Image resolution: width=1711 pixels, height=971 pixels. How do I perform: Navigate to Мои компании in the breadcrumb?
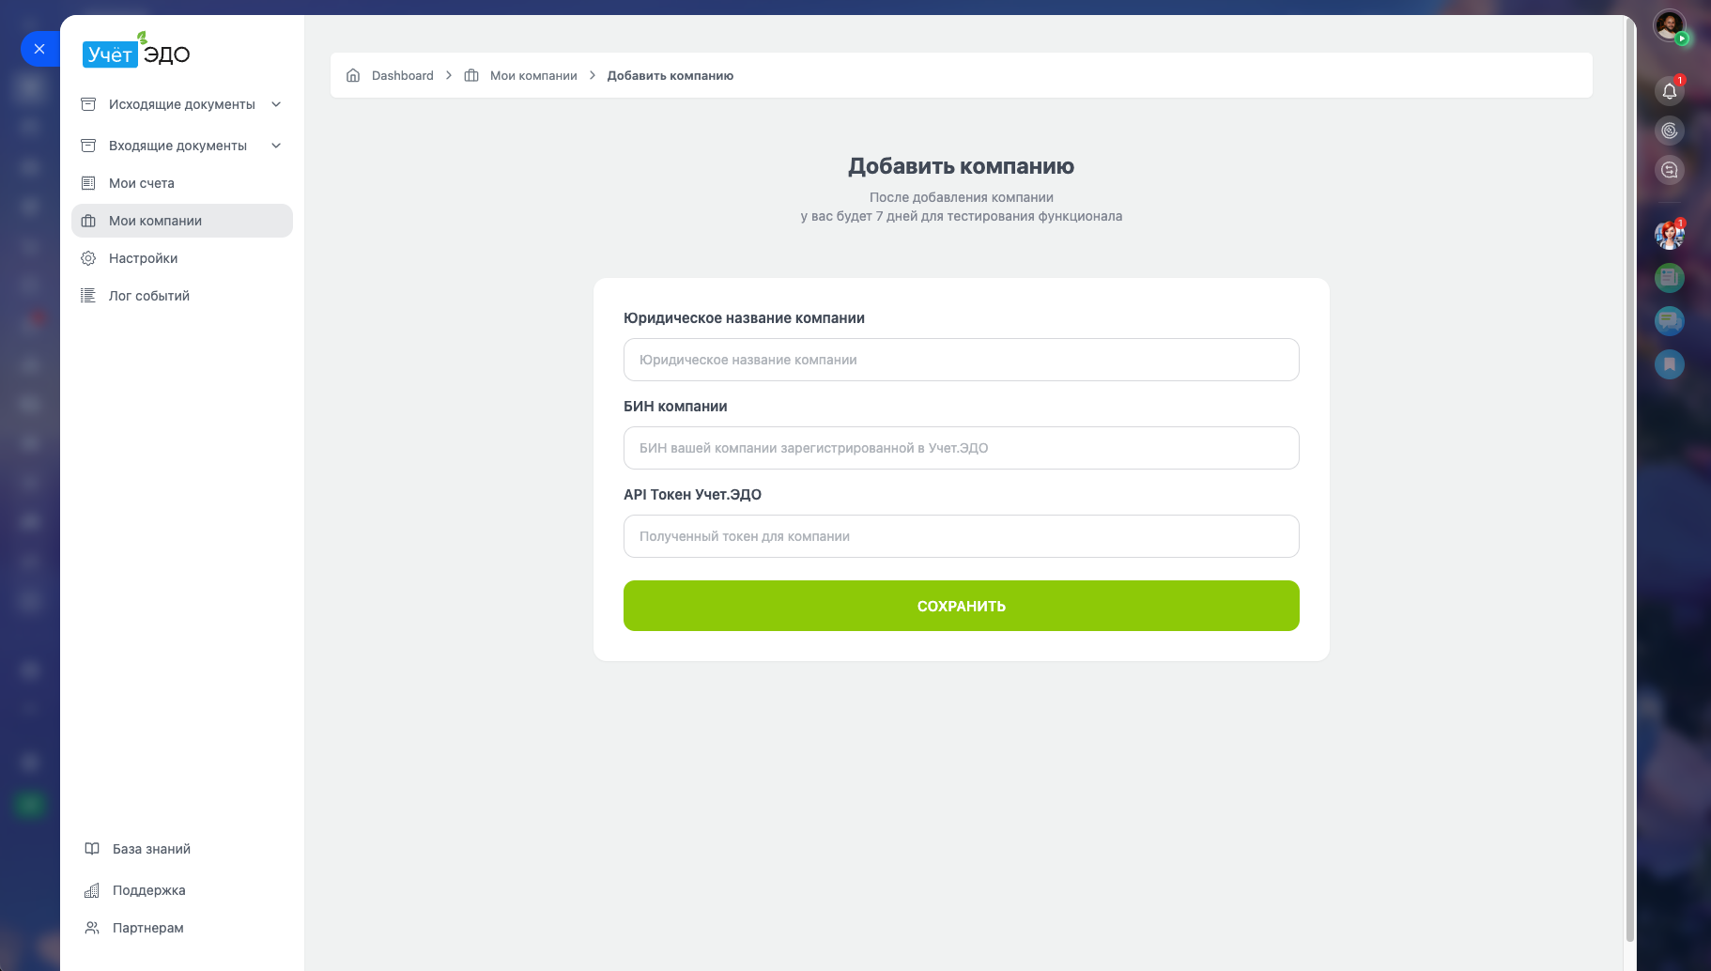pyautogui.click(x=533, y=75)
